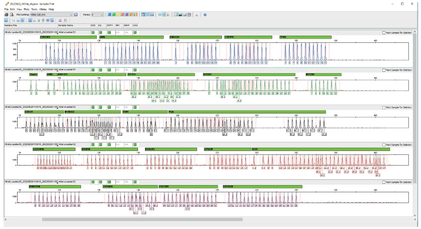421x229 pixels.
Task: Show red dye channel only
Action: click(122, 14)
